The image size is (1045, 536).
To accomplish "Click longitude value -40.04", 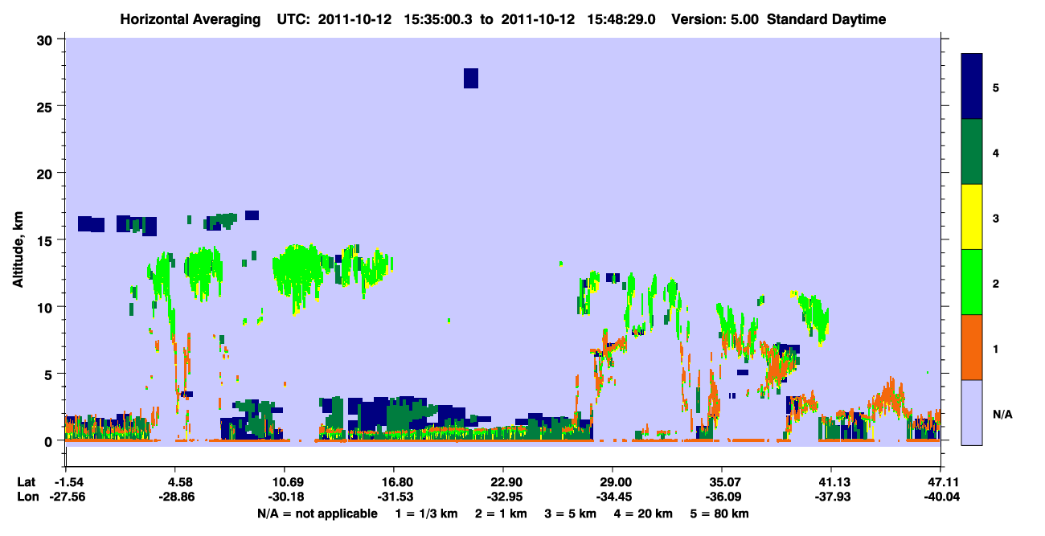I will click(x=940, y=497).
